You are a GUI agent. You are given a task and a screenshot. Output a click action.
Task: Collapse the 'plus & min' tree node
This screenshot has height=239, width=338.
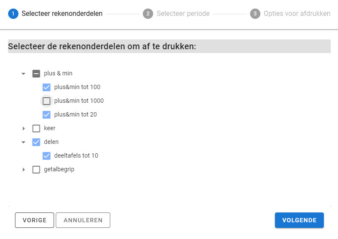(x=24, y=74)
